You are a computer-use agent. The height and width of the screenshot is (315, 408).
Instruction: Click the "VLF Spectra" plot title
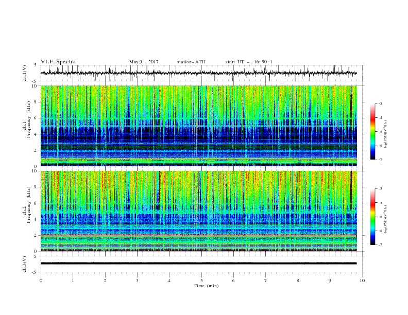(x=58, y=62)
